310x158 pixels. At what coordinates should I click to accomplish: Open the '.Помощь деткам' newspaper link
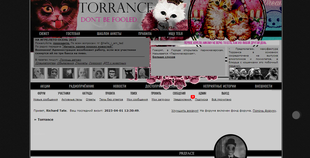(70, 60)
